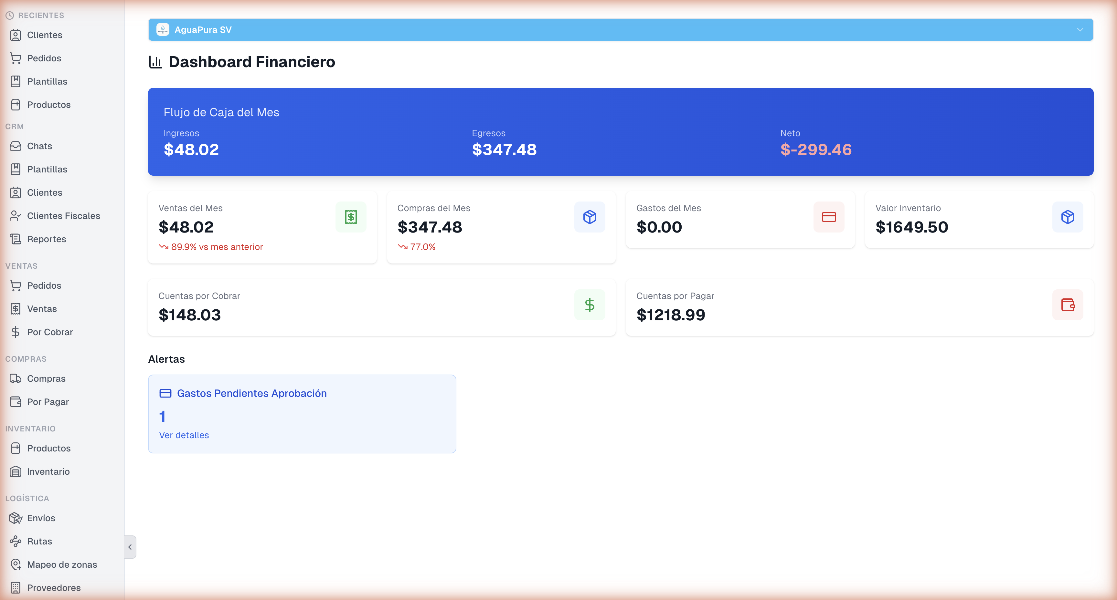The height and width of the screenshot is (600, 1117).
Task: Click the Valor Inventario cube icon
Action: coord(1068,217)
